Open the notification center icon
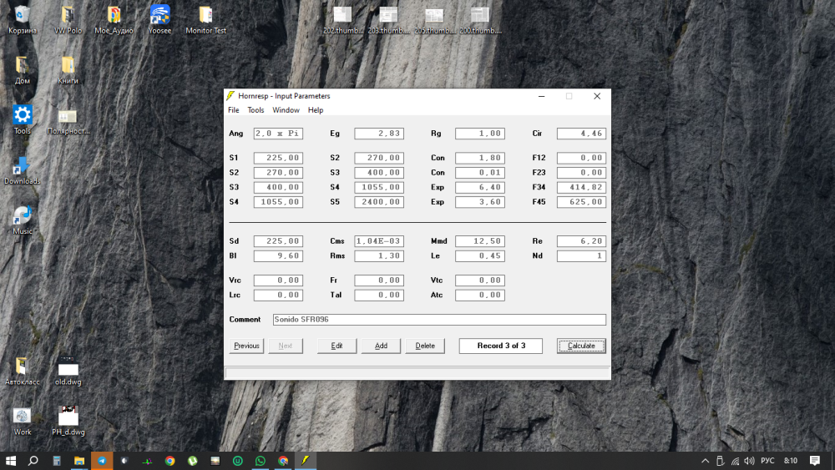 815,461
